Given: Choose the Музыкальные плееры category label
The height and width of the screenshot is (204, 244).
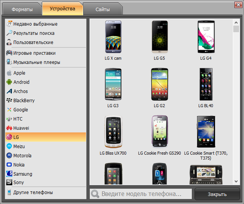Looking at the screenshot, I should click(37, 62).
